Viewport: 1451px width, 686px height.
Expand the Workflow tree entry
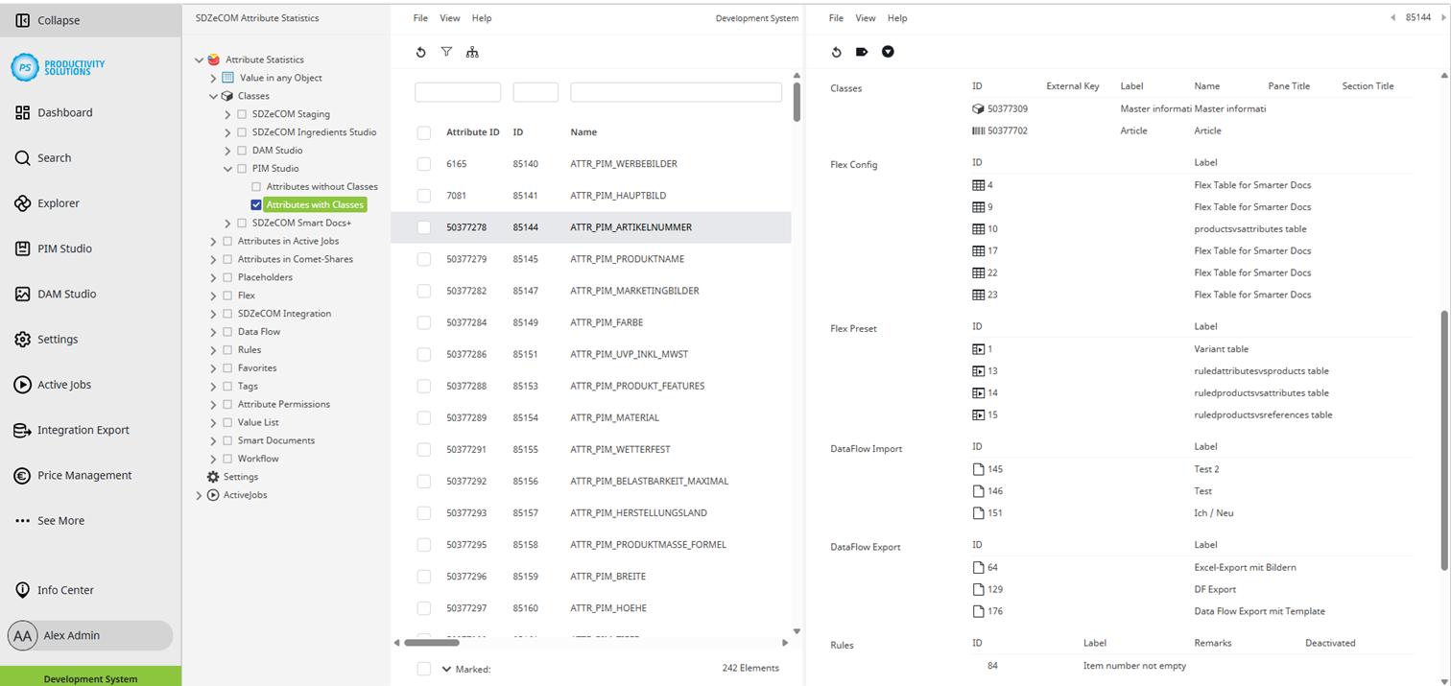212,458
